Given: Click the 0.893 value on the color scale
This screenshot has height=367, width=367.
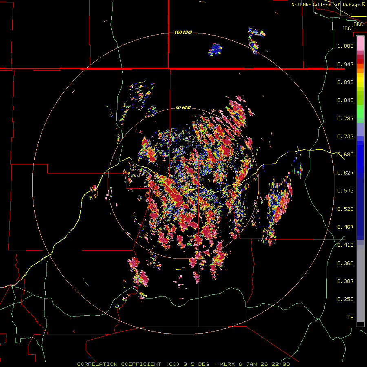Looking at the screenshot, I should tap(345, 82).
